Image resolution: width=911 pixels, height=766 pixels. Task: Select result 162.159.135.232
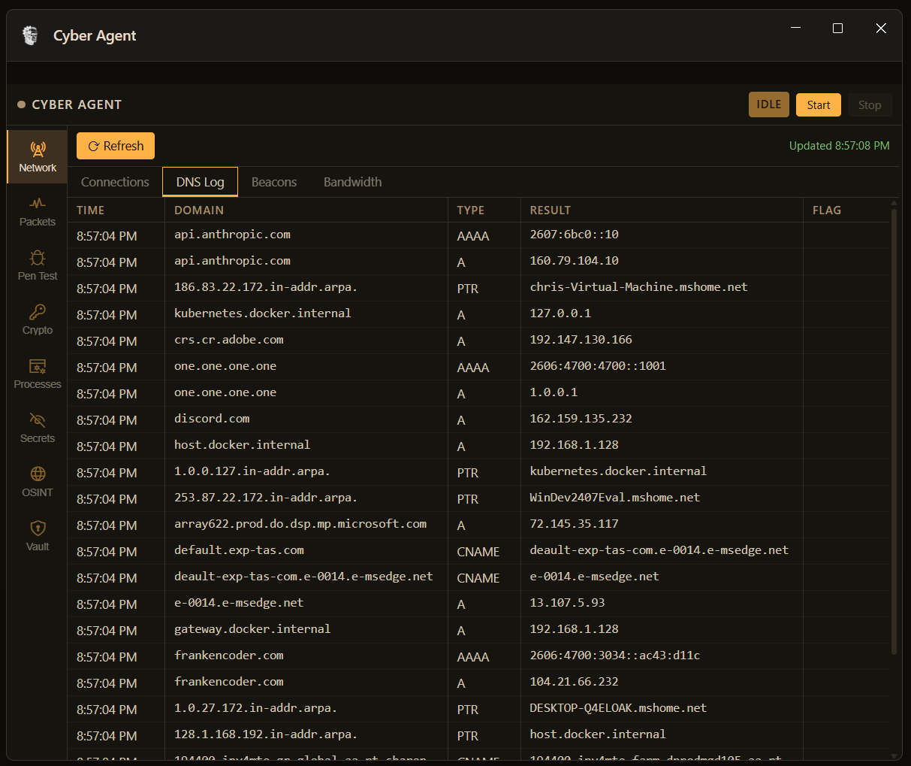click(x=581, y=419)
